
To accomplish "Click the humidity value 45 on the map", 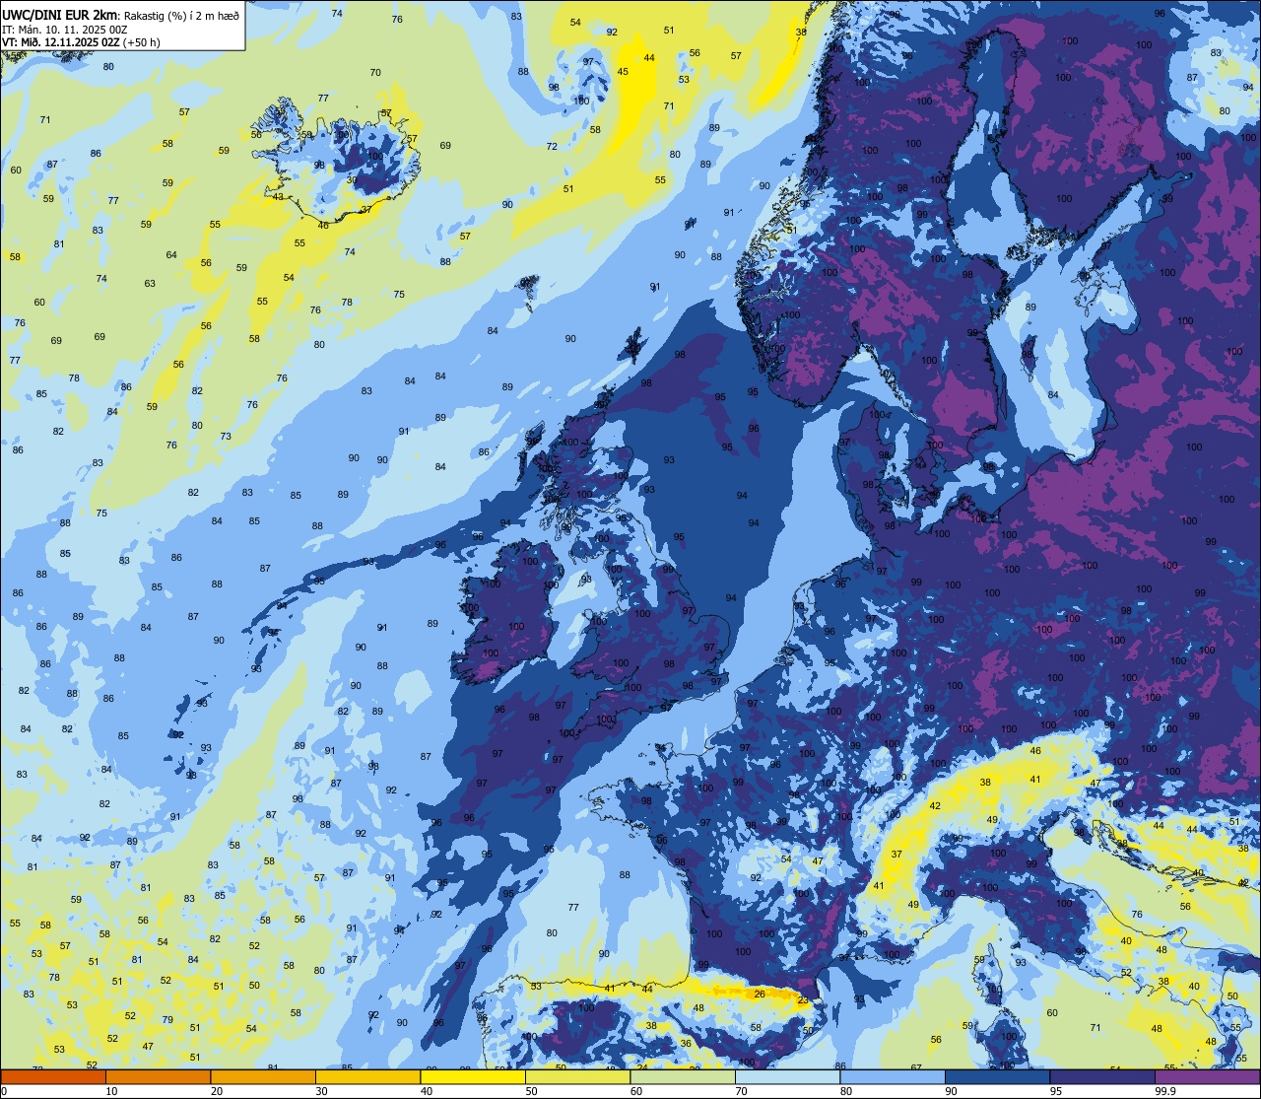I will point(623,72).
